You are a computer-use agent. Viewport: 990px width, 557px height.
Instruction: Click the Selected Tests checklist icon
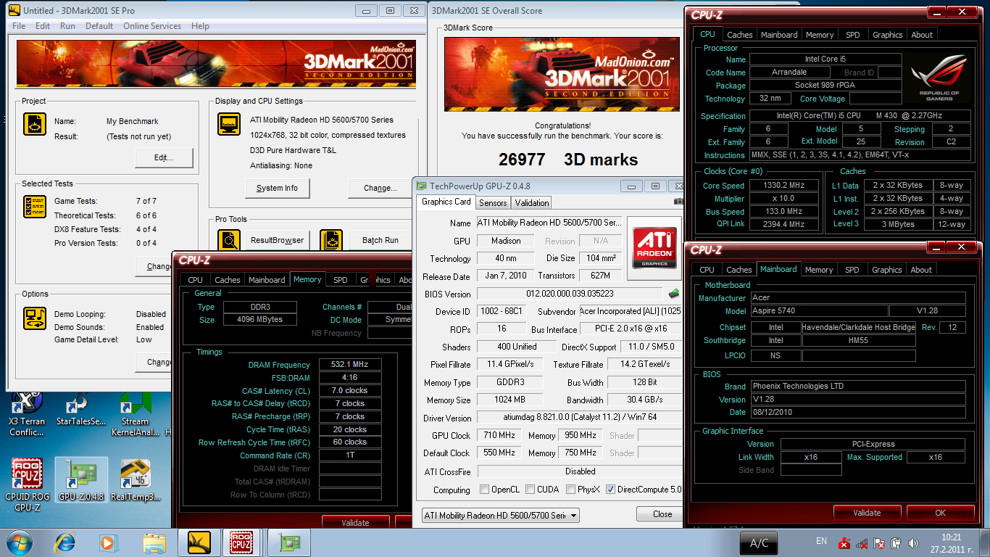[x=35, y=207]
